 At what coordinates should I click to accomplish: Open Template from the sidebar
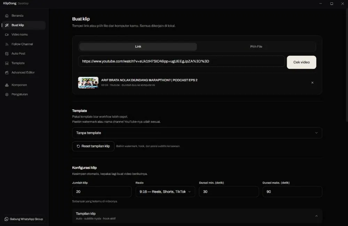tap(24, 63)
